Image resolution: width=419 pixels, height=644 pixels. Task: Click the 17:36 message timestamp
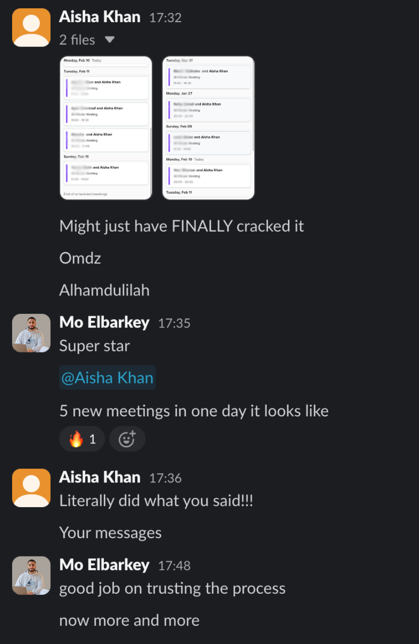pos(165,478)
